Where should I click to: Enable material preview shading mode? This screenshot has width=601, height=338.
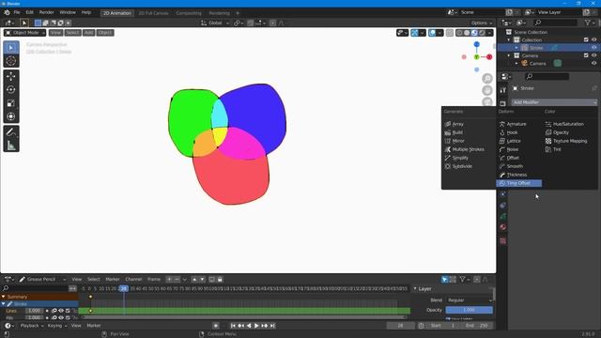[474, 33]
